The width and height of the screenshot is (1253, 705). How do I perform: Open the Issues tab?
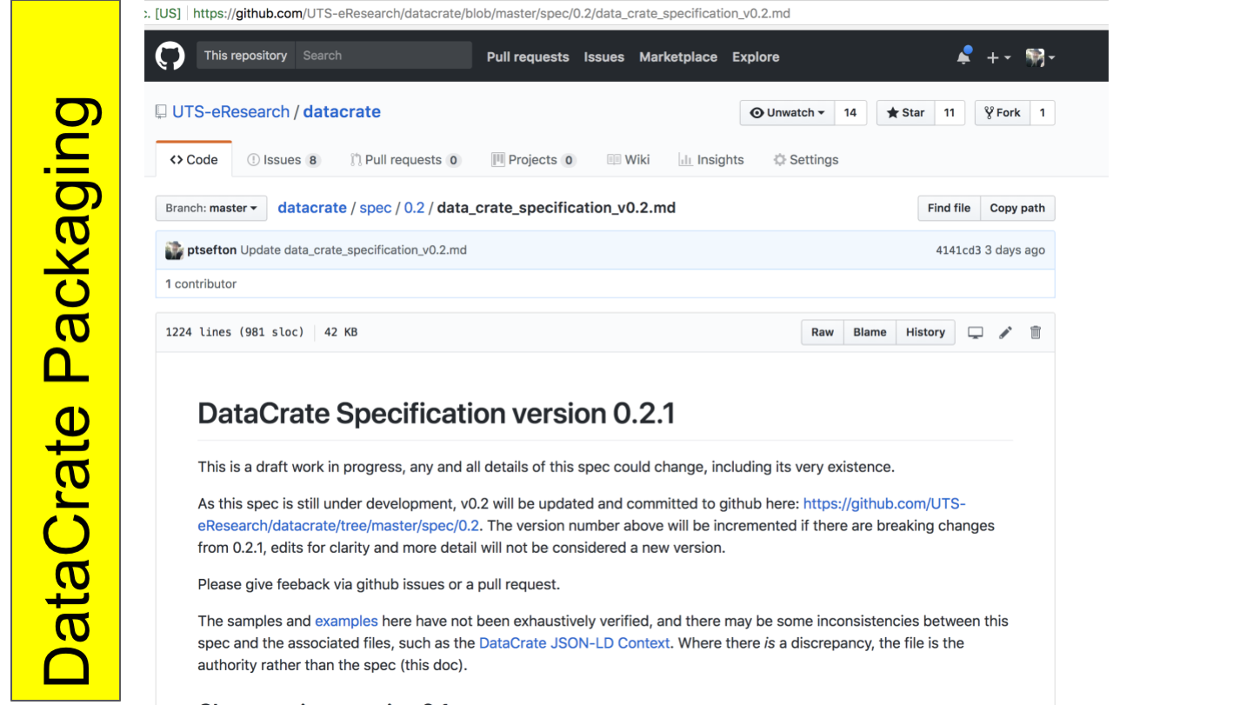click(283, 160)
